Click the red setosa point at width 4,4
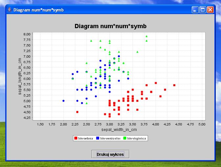This screenshot has width=221, height=167. tap(174, 85)
